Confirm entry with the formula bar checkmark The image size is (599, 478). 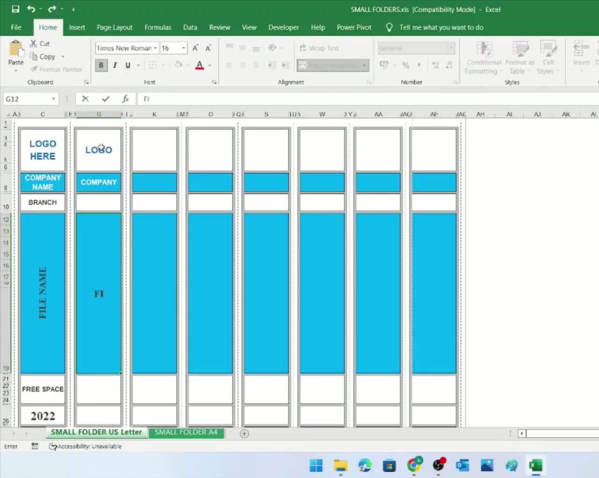coord(105,99)
